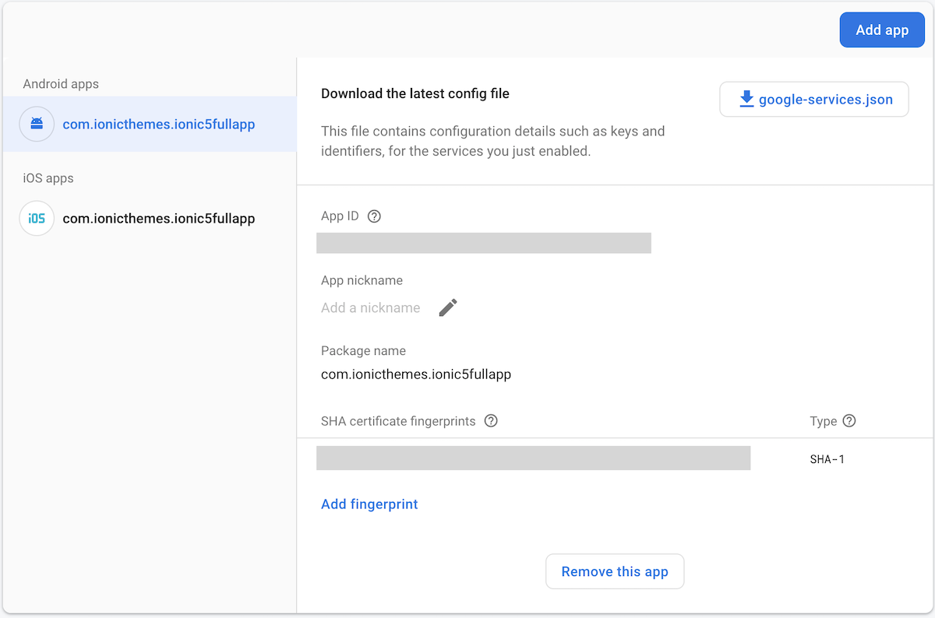Click the Package name label
The width and height of the screenshot is (935, 618).
click(363, 351)
